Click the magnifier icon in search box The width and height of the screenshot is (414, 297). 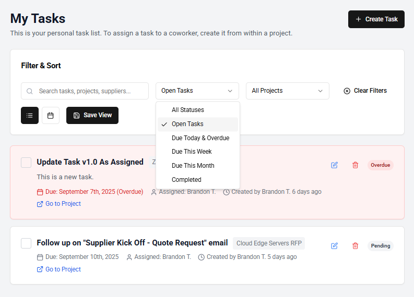coord(30,91)
